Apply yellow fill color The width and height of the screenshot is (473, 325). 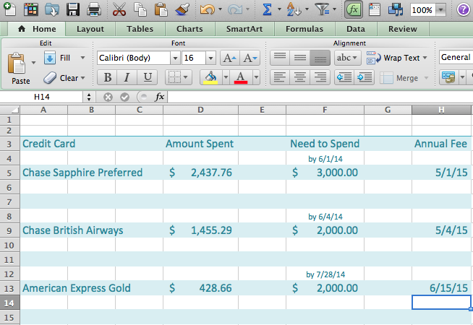click(x=211, y=78)
